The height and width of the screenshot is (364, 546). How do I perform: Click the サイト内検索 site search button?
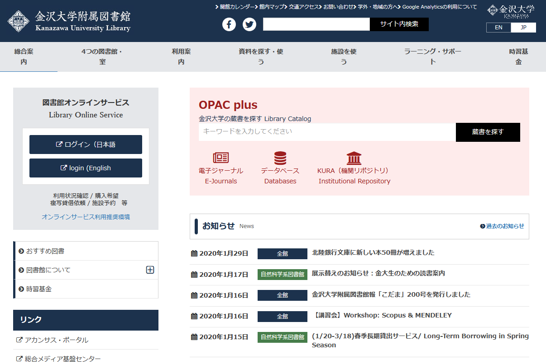pos(399,24)
